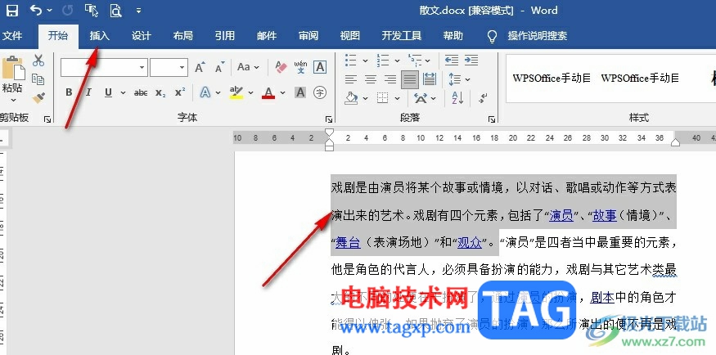Viewport: 716px width, 355px height.
Task: Toggle justify alignment
Action: pyautogui.click(x=410, y=79)
